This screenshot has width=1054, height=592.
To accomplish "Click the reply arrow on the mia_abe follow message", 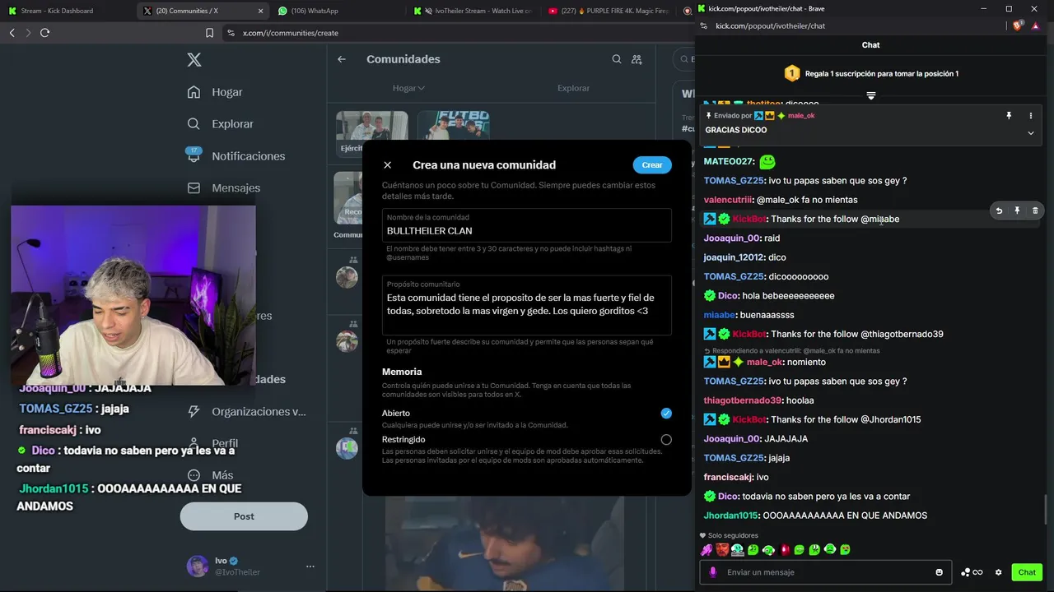I will click(999, 210).
